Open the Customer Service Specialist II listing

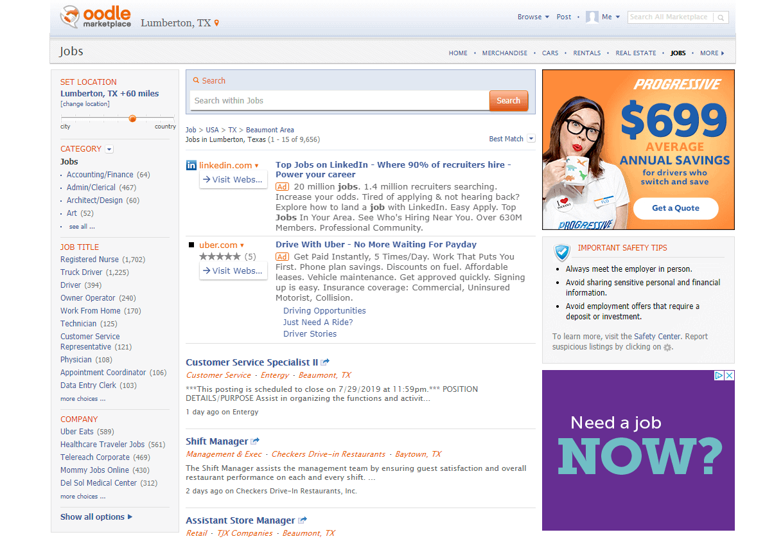pos(252,362)
